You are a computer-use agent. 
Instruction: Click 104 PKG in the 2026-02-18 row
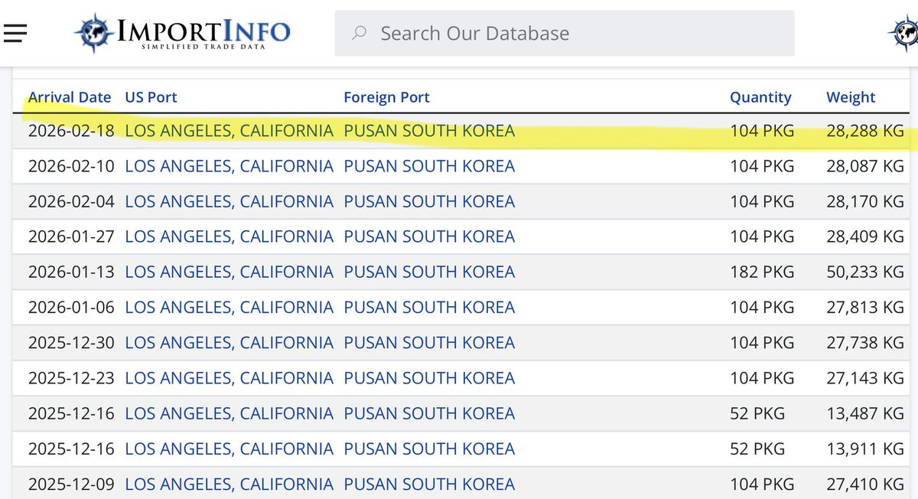pyautogui.click(x=762, y=131)
